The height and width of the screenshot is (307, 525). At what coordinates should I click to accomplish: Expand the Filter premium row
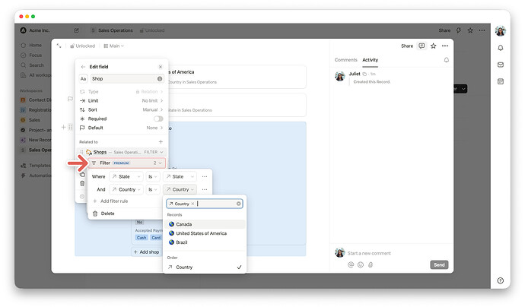tap(127, 163)
